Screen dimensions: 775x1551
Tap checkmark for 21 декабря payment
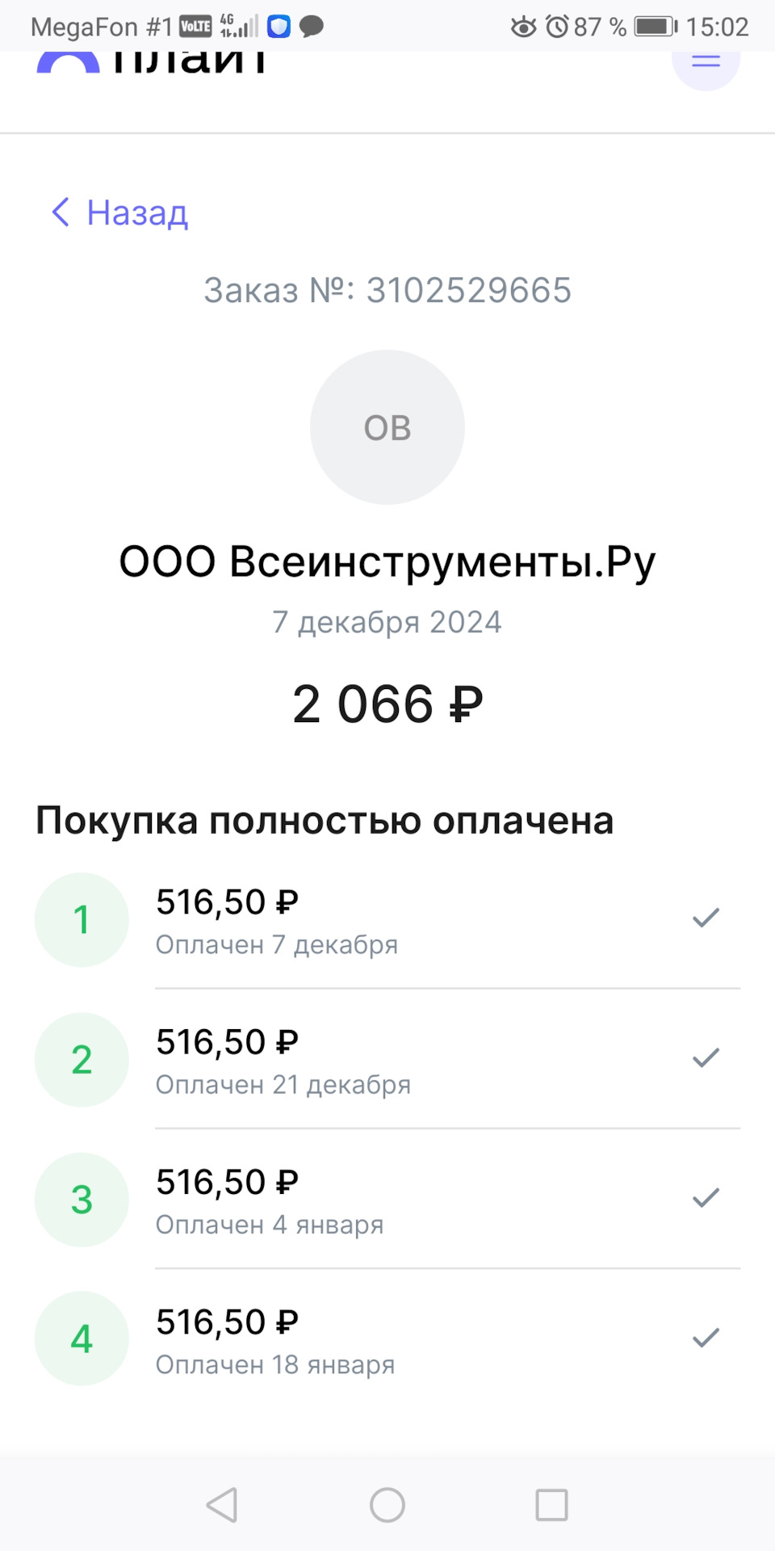pyautogui.click(x=706, y=1057)
